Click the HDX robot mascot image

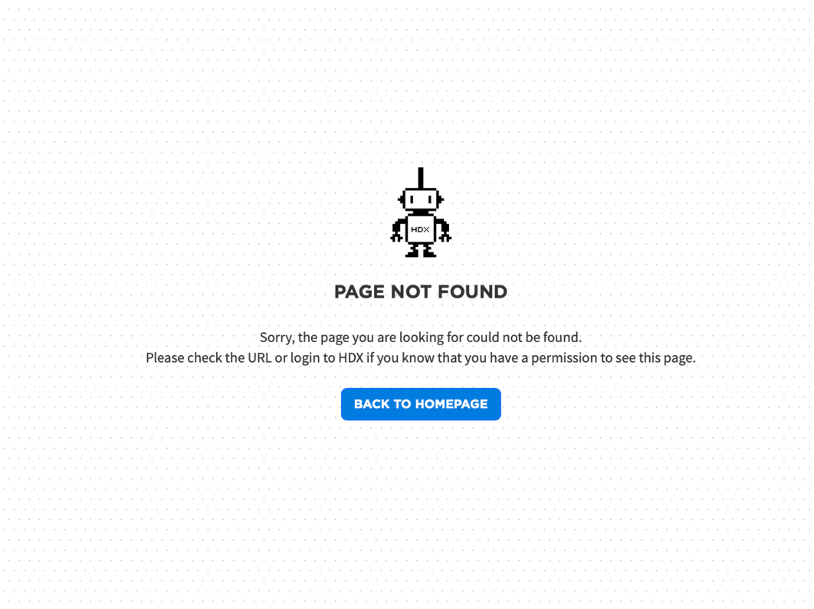pos(421,212)
